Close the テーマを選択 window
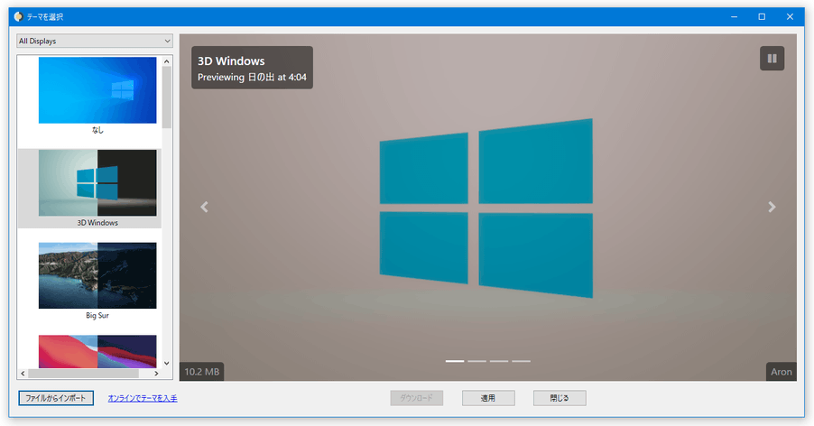Viewport: 814px width, 426px height. (790, 16)
